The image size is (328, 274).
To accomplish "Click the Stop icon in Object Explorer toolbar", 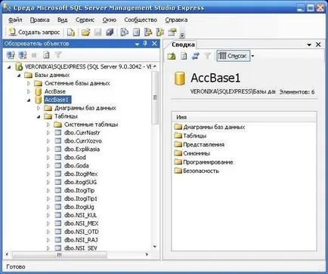I will click(34, 55).
